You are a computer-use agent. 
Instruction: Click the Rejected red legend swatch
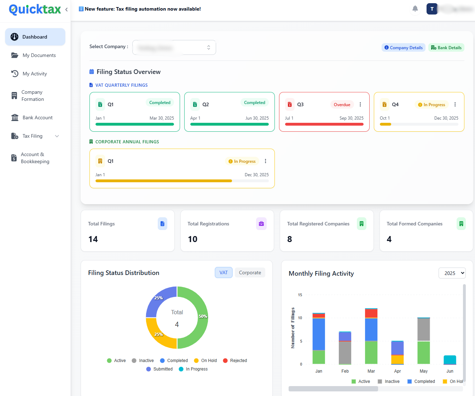point(225,361)
